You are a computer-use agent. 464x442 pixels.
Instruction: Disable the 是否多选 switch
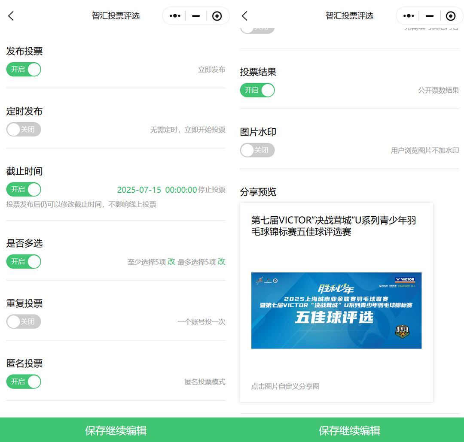pyautogui.click(x=24, y=261)
